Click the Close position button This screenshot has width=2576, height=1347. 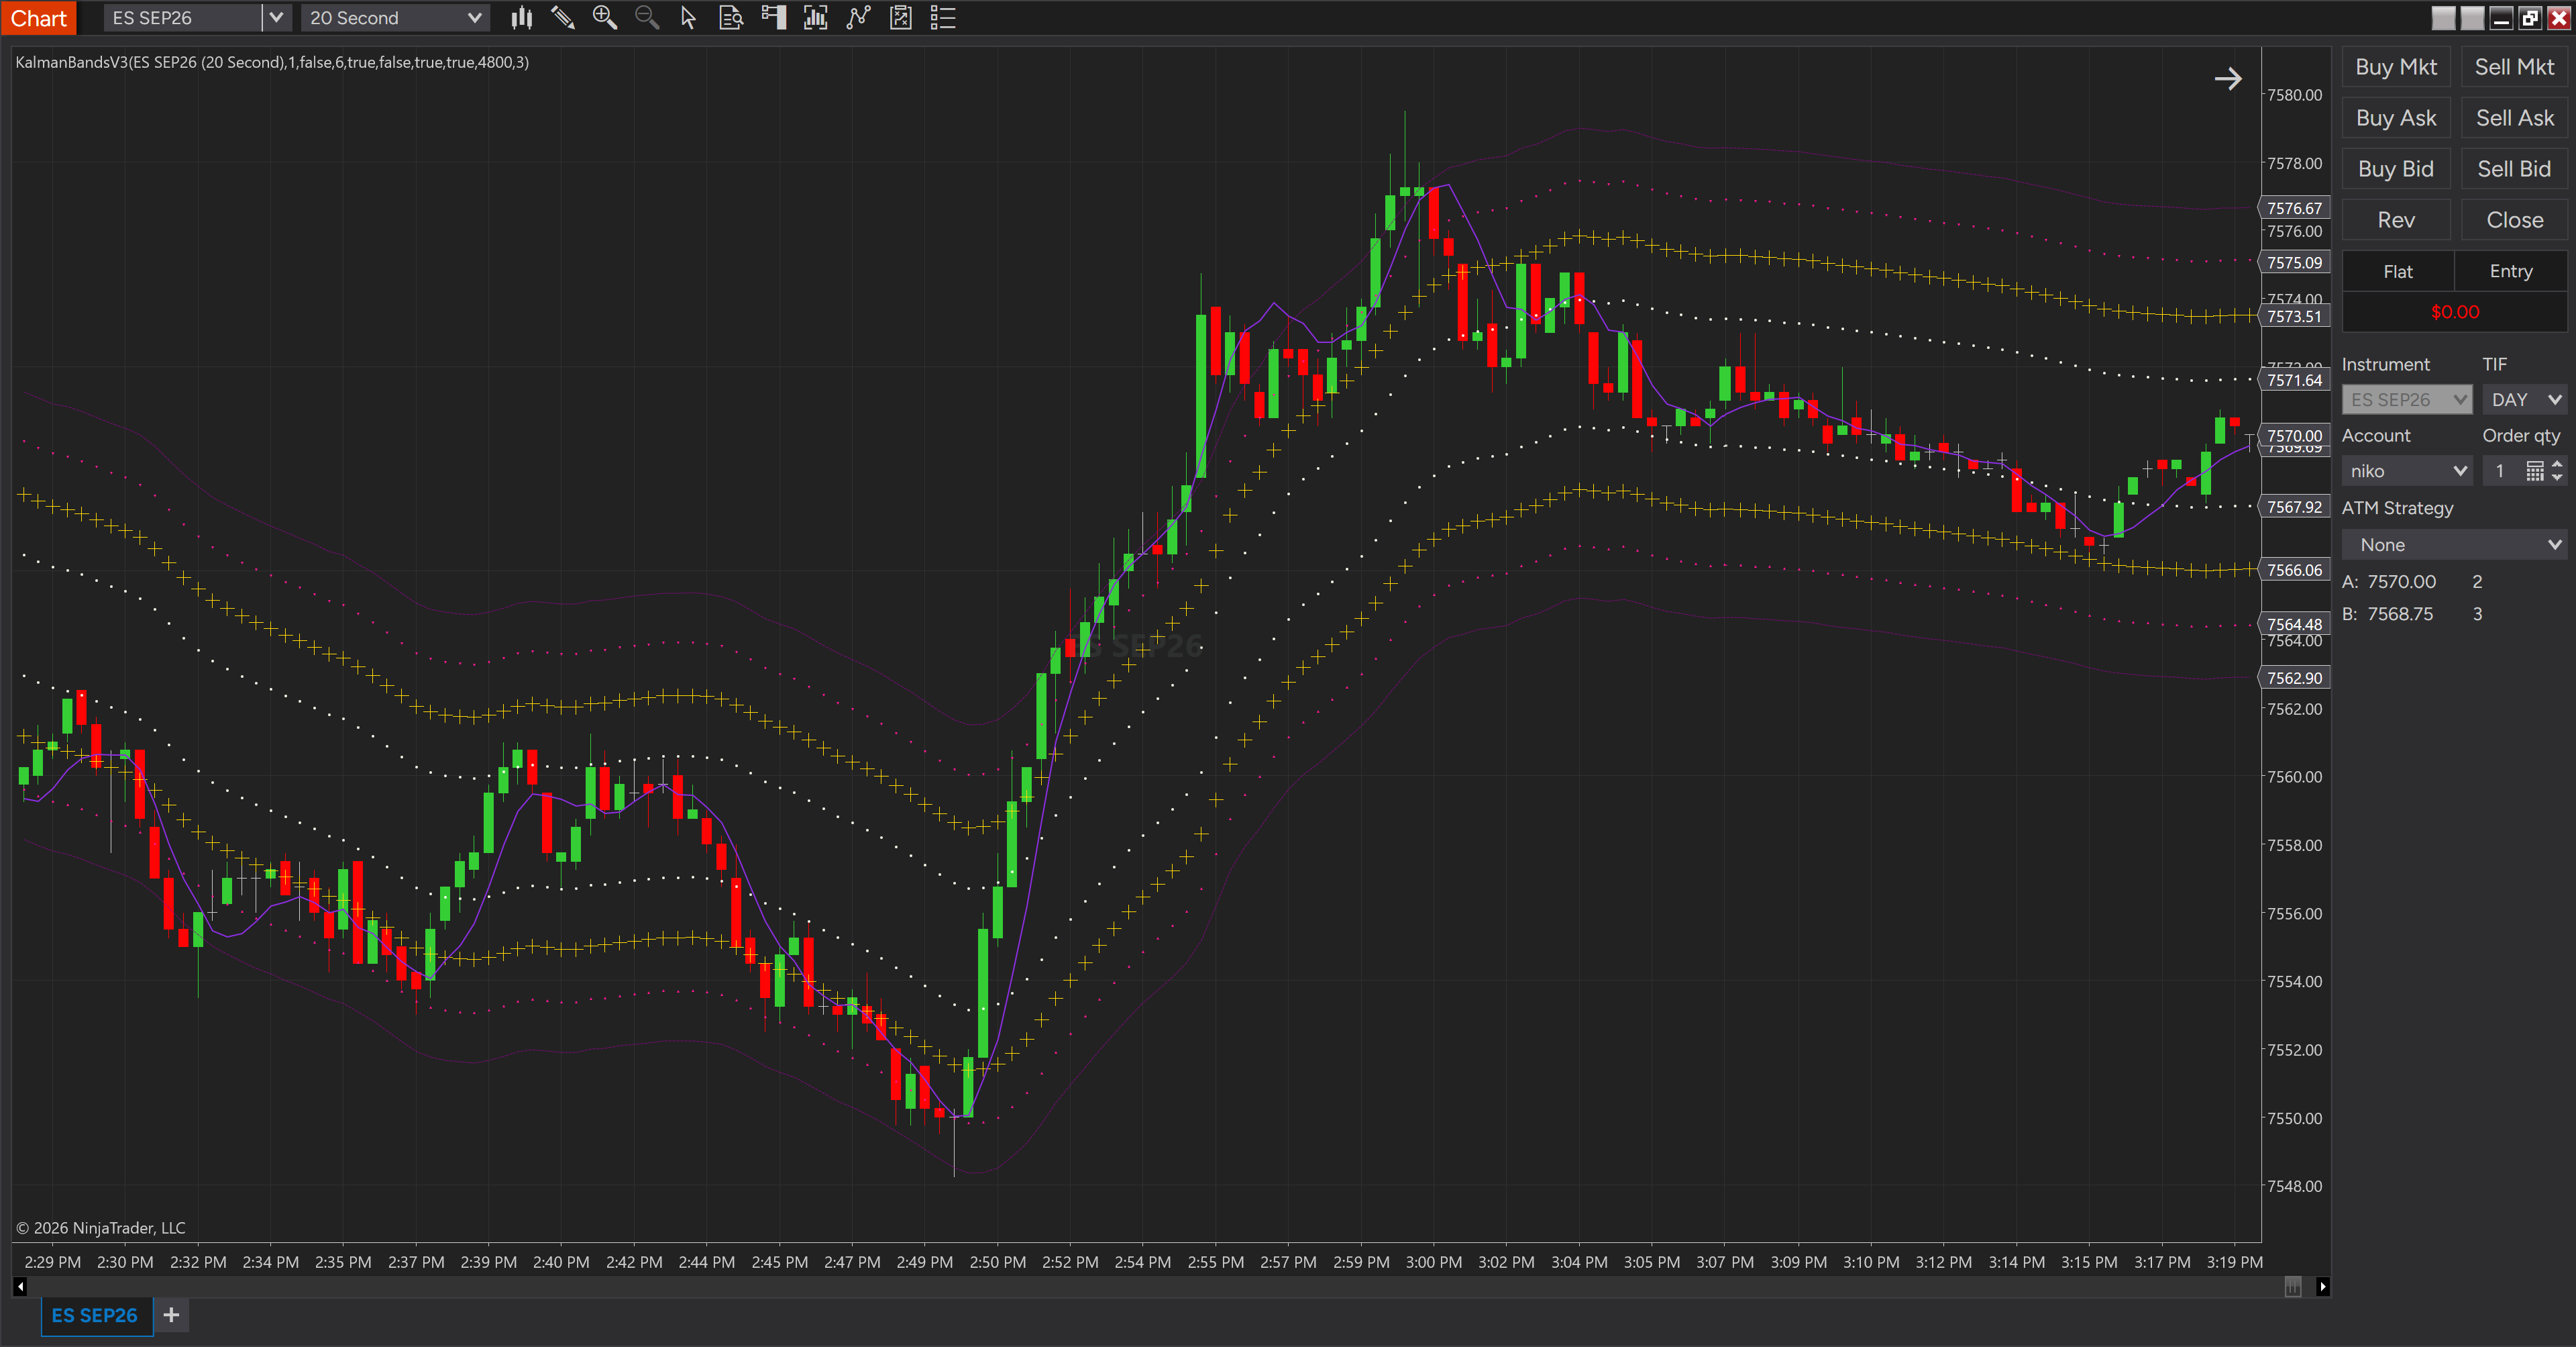click(2514, 220)
